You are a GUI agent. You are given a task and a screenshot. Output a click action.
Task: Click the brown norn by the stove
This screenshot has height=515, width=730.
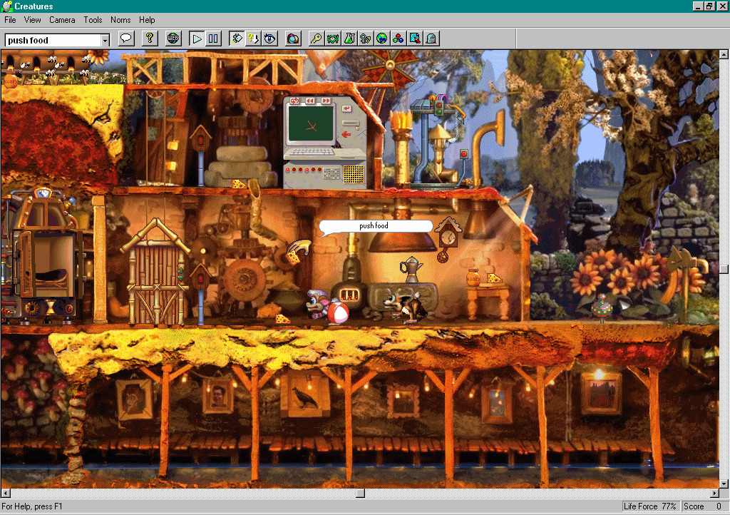tap(405, 307)
